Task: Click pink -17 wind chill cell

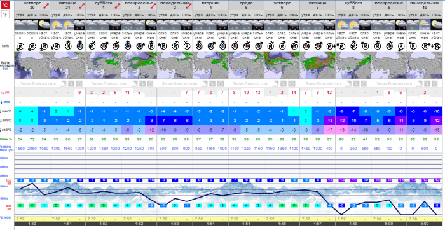Action: click(x=329, y=130)
